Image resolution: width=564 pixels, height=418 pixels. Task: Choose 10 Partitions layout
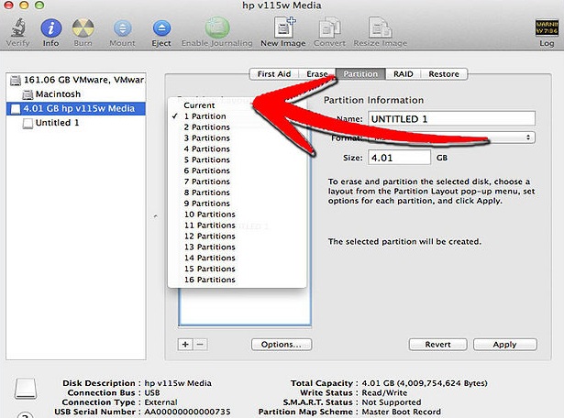coord(237,214)
